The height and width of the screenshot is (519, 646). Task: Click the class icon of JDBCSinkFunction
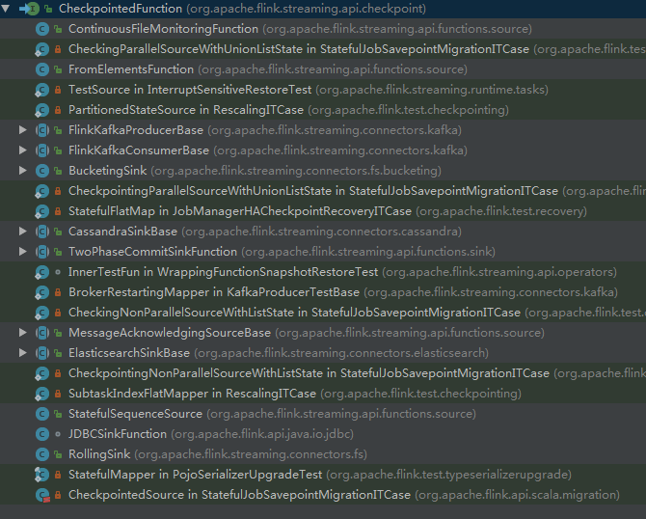(42, 434)
